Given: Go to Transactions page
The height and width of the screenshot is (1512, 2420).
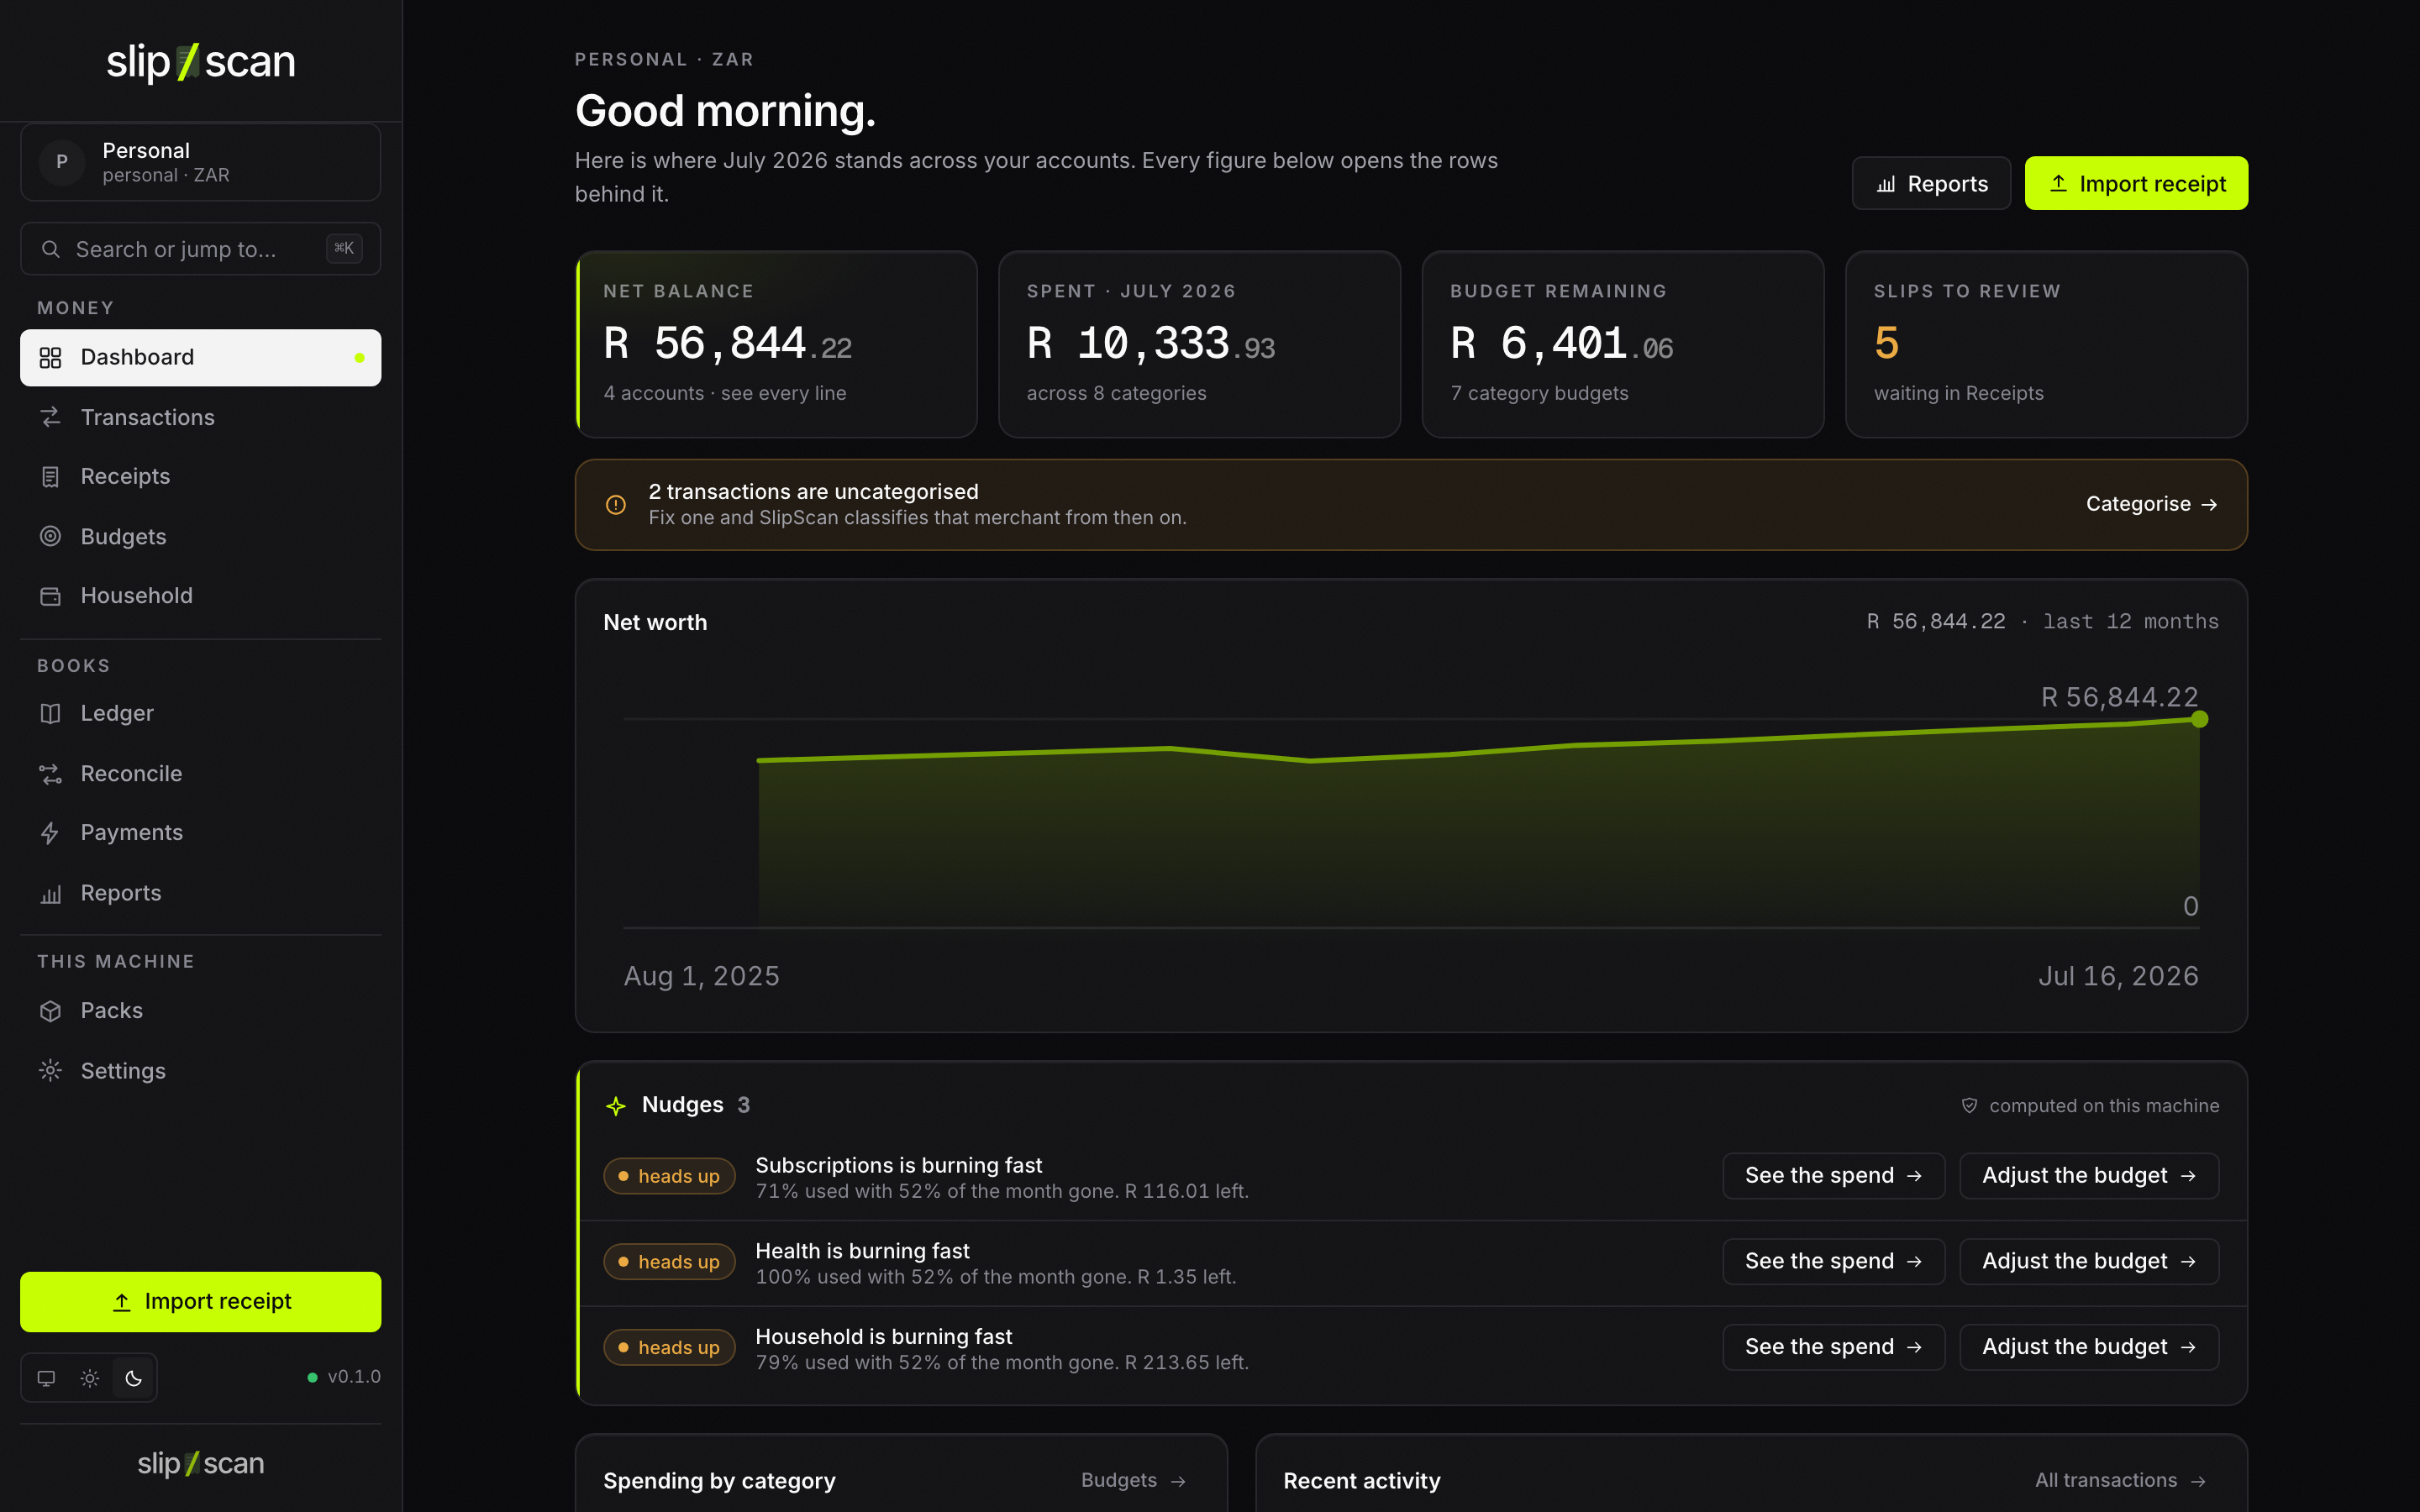Looking at the screenshot, I should point(200,417).
